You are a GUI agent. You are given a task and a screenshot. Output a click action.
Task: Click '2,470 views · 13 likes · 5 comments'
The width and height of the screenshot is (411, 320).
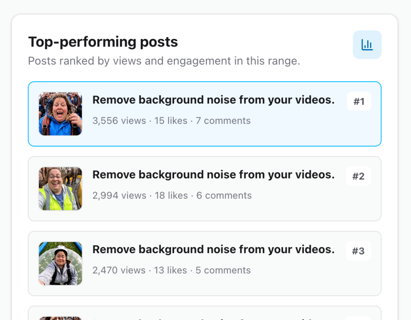171,270
